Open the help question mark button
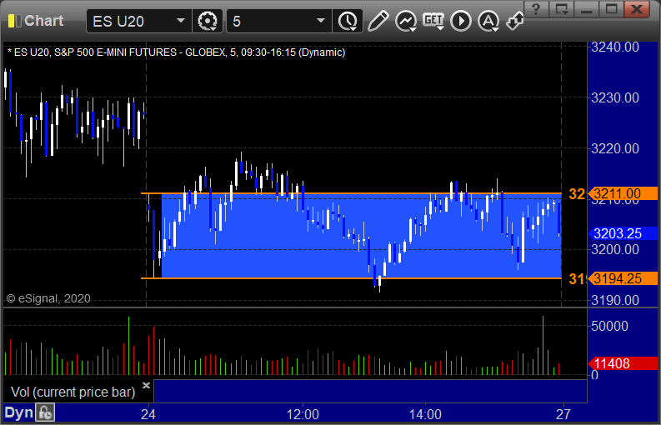Viewport: 661px width, 425px height. (536, 9)
